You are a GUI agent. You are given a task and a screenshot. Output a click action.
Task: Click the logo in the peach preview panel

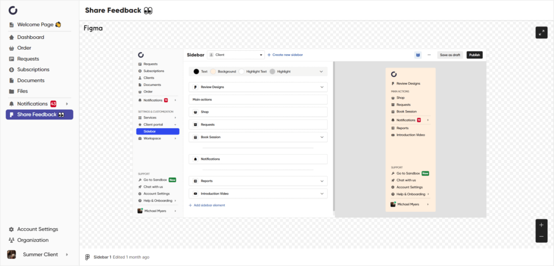tap(394, 74)
